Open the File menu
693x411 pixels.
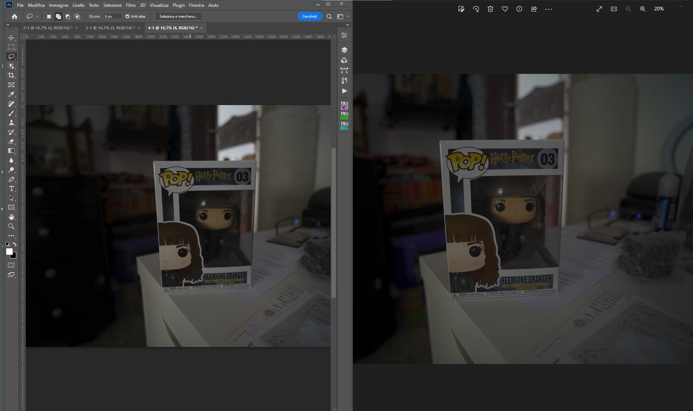pos(20,5)
